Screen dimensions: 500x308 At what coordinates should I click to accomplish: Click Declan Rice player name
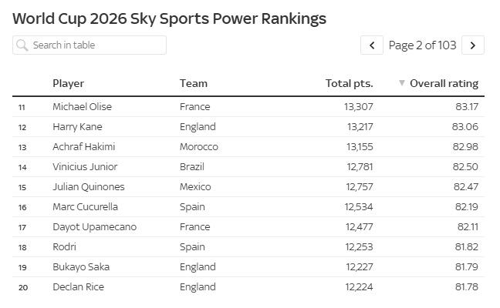(79, 287)
